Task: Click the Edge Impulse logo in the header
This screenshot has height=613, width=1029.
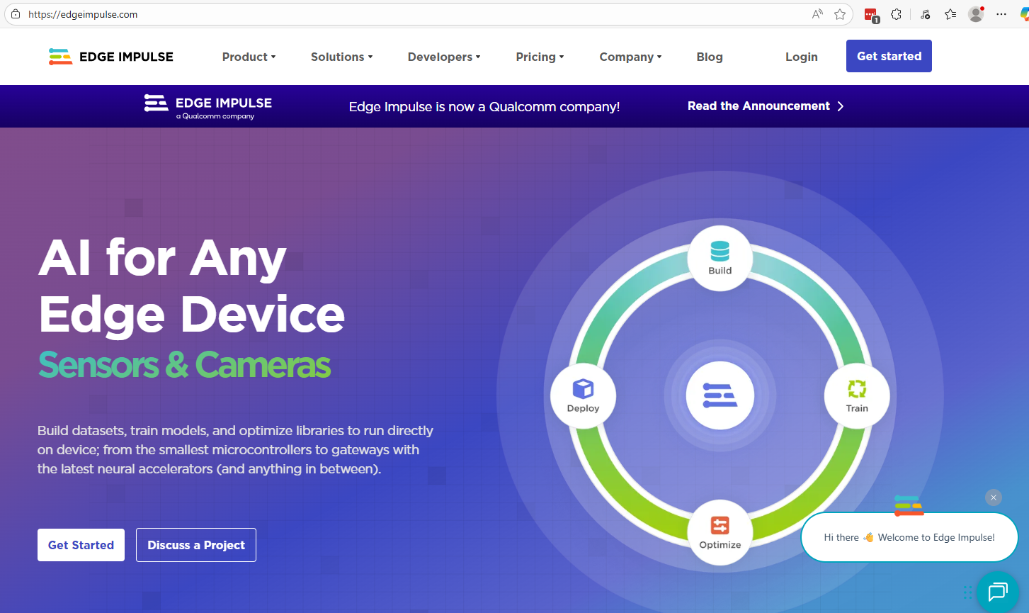Action: tap(111, 57)
